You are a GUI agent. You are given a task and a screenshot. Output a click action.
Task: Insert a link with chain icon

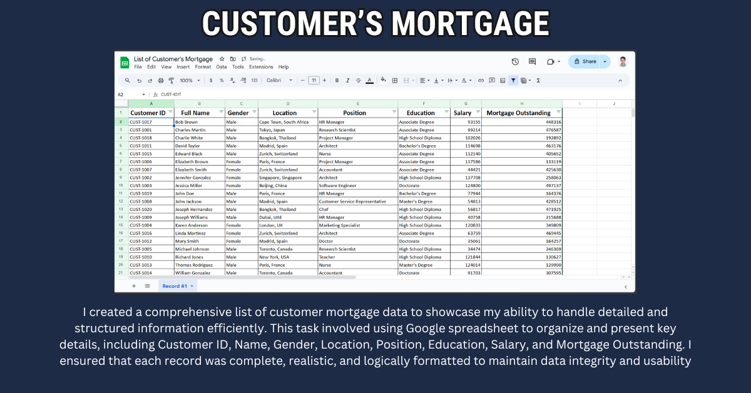tap(481, 80)
